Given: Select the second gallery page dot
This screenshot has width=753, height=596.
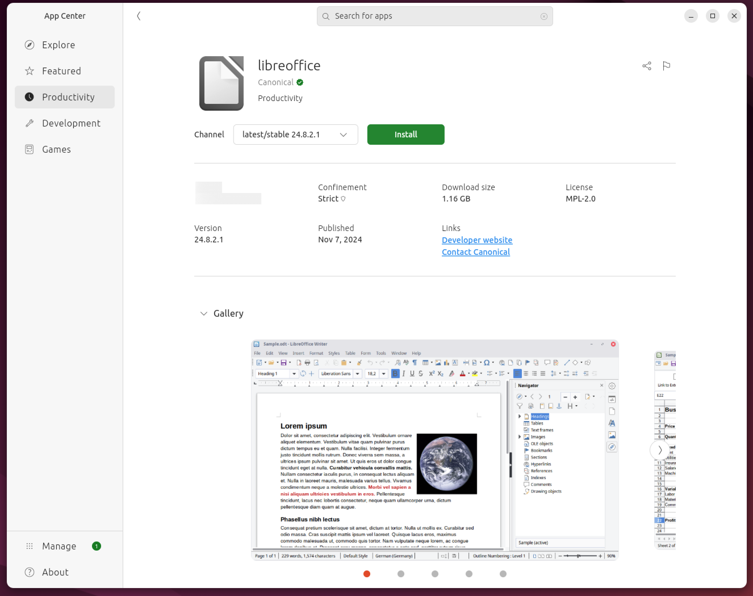Looking at the screenshot, I should pyautogui.click(x=401, y=574).
